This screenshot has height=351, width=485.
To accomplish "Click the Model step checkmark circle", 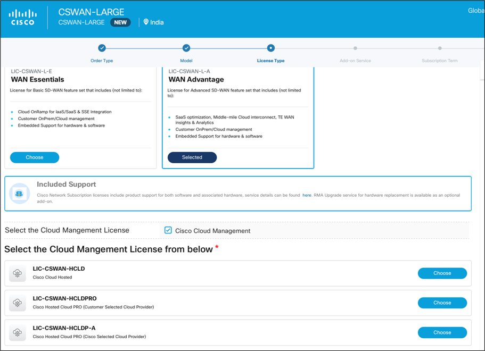I will [x=186, y=48].
